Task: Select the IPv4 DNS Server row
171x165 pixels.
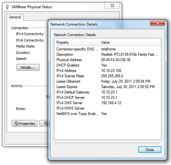Action: (x=107, y=103)
